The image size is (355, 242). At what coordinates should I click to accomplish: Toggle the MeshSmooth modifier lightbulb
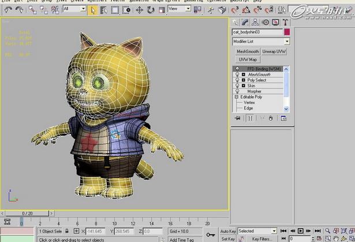[x=237, y=75]
